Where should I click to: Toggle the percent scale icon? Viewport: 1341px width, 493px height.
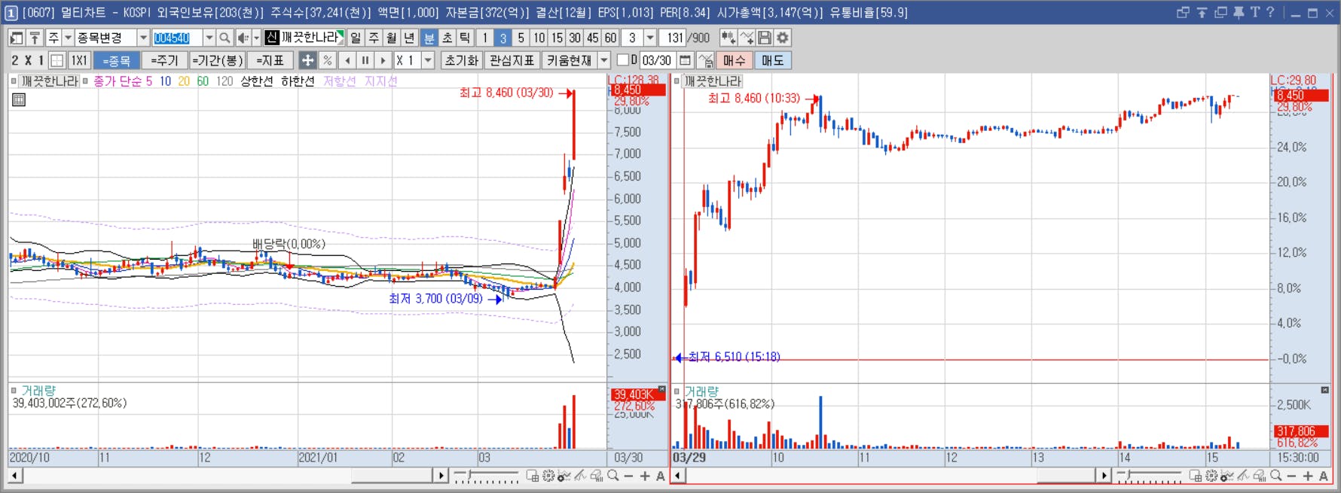328,60
